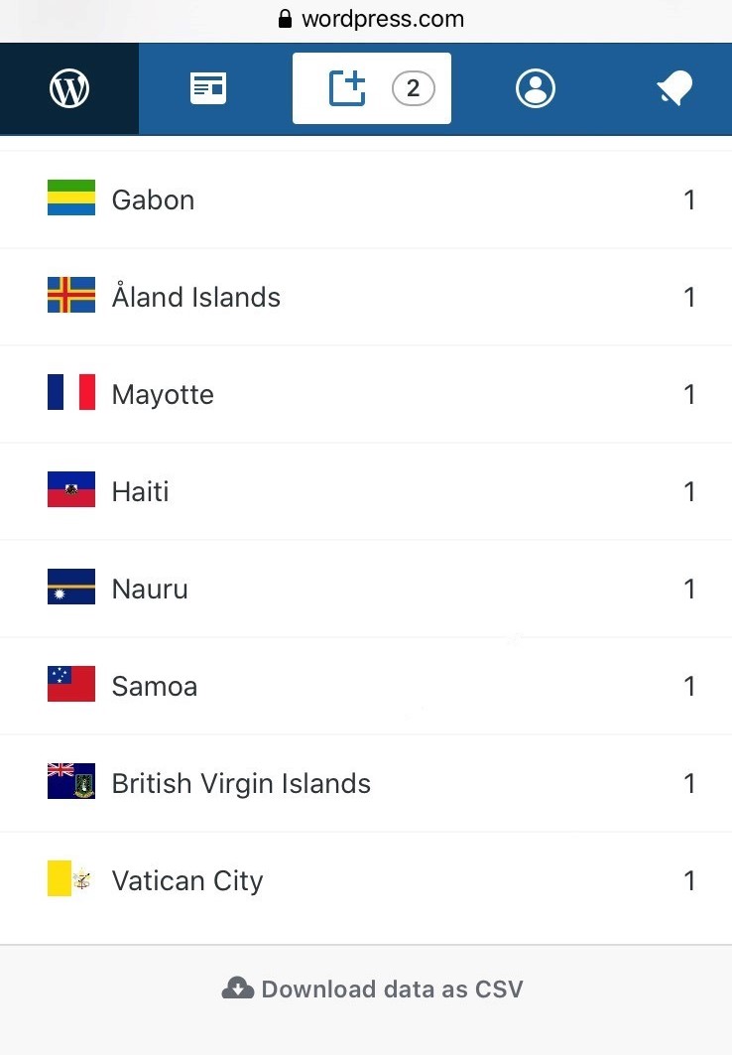
Task: Click the cloud download icon
Action: pos(237,989)
